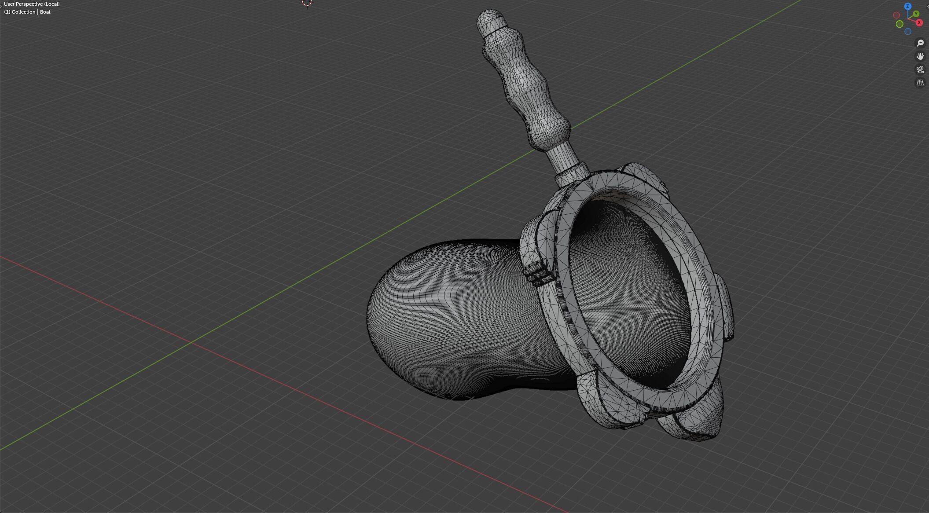The image size is (929, 513).
Task: Click the 'User Perspective (Local)' overlay text
Action: 32,4
